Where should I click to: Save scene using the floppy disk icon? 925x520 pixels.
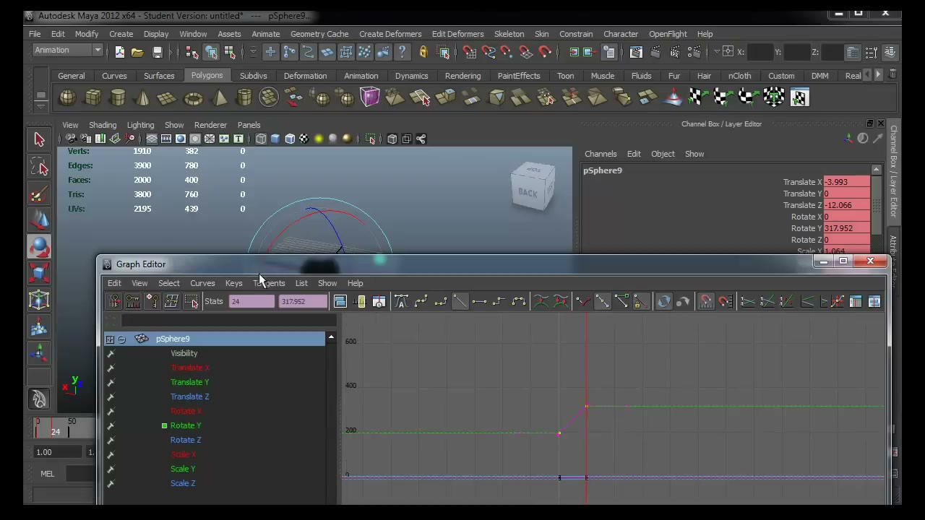tap(157, 52)
